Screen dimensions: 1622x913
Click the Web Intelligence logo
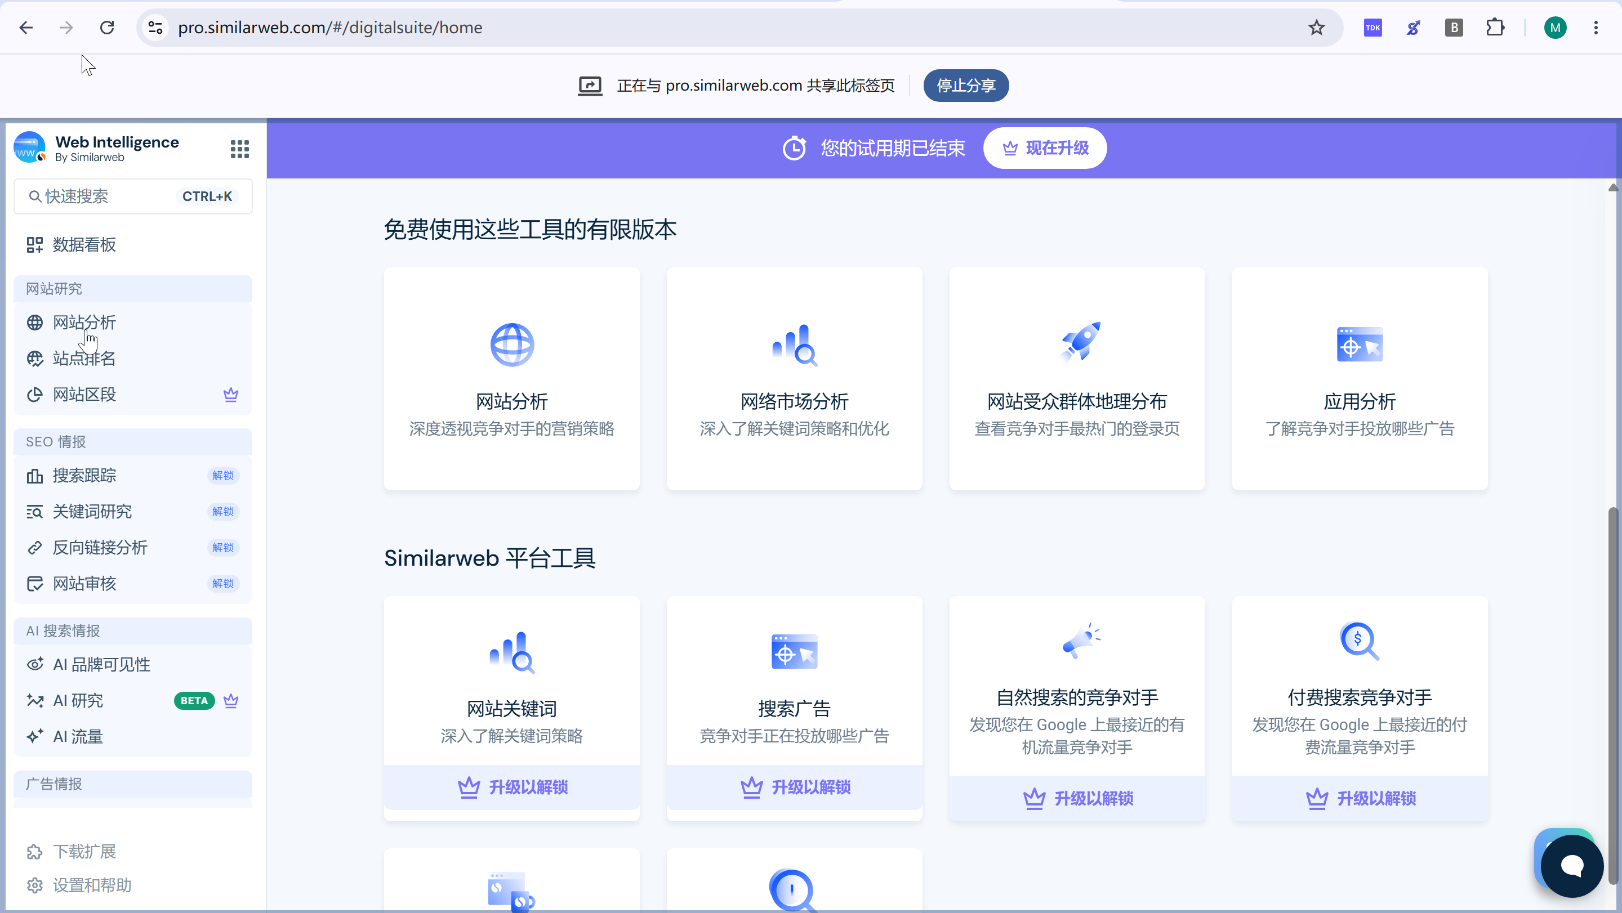(30, 147)
